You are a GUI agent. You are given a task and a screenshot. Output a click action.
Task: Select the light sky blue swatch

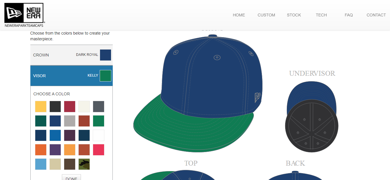click(41, 164)
